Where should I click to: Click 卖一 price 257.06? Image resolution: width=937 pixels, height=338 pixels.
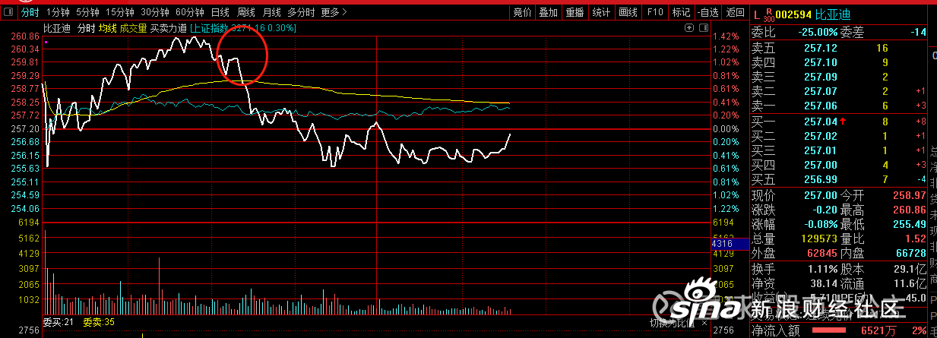tap(820, 106)
